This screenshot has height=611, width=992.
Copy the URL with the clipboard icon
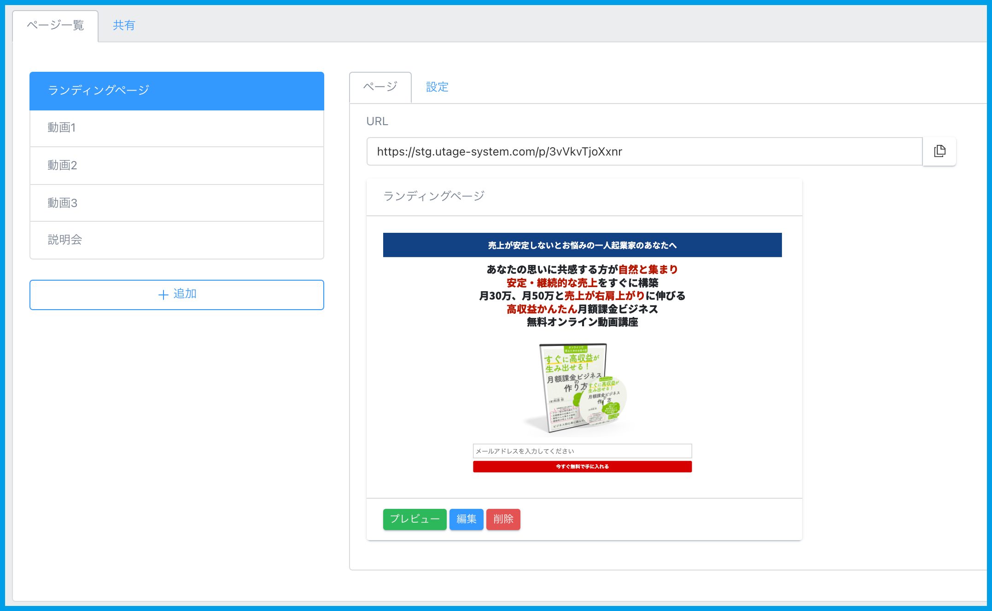939,151
